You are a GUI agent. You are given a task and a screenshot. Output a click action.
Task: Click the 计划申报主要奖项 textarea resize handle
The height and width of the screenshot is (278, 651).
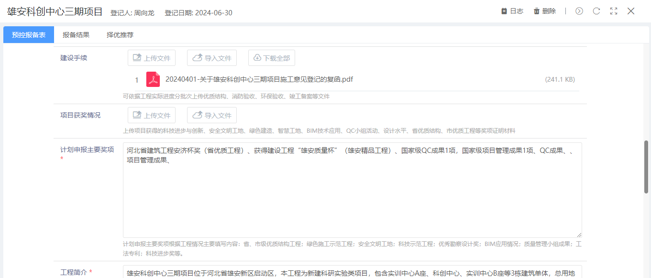pyautogui.click(x=579, y=235)
